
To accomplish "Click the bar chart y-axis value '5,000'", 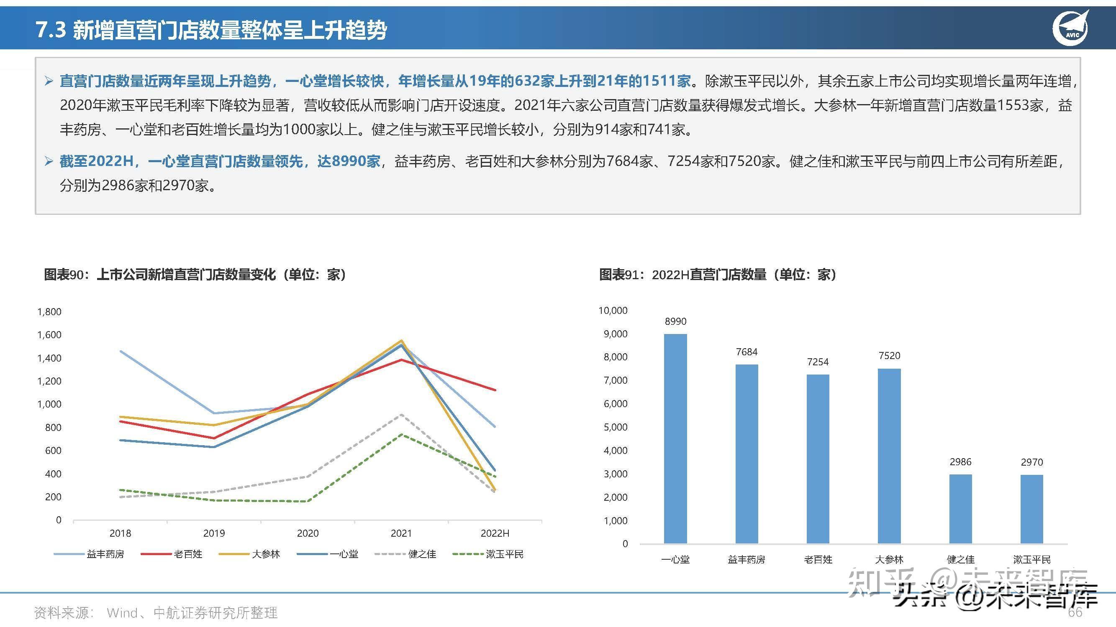I will point(615,427).
